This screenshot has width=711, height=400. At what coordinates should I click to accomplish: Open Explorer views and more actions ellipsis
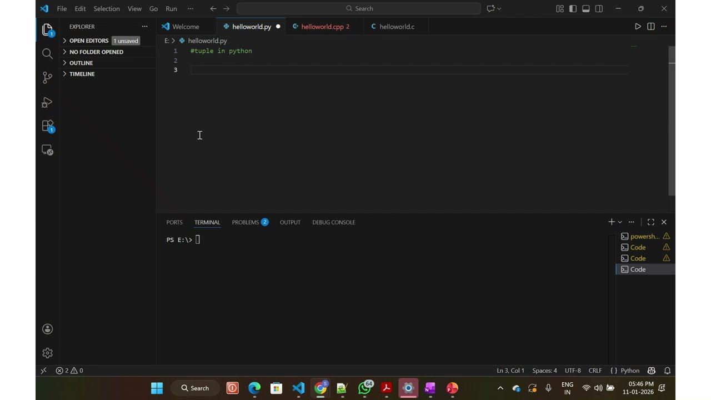144,26
